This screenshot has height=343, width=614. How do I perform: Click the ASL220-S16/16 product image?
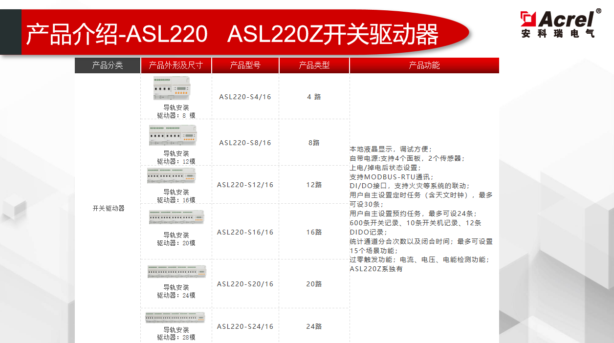(x=176, y=217)
